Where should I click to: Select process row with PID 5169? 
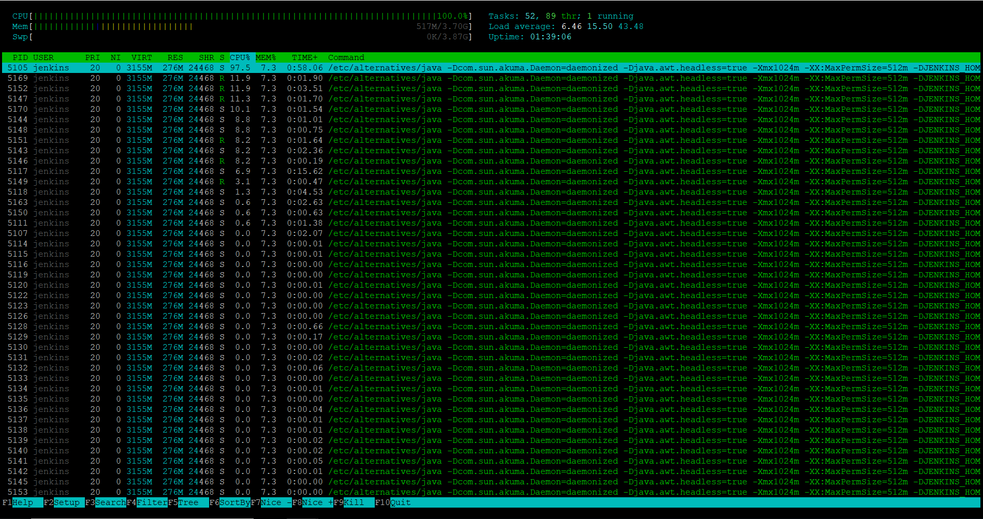pyautogui.click(x=491, y=78)
